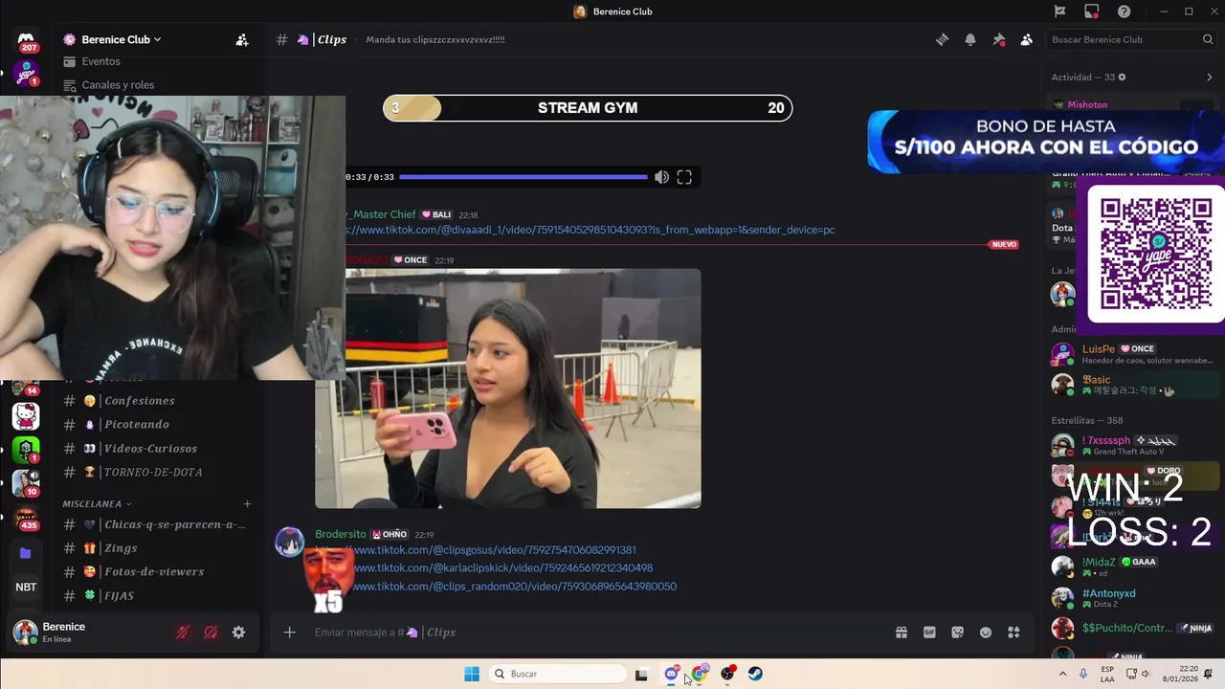The height and width of the screenshot is (689, 1225).
Task: Click the taskbar Buscar search box
Action: (x=557, y=674)
